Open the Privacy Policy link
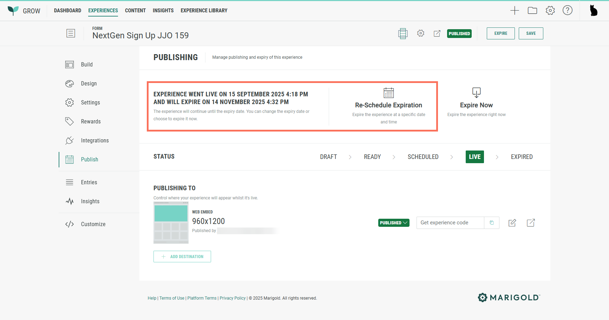The height and width of the screenshot is (320, 609). (x=233, y=298)
